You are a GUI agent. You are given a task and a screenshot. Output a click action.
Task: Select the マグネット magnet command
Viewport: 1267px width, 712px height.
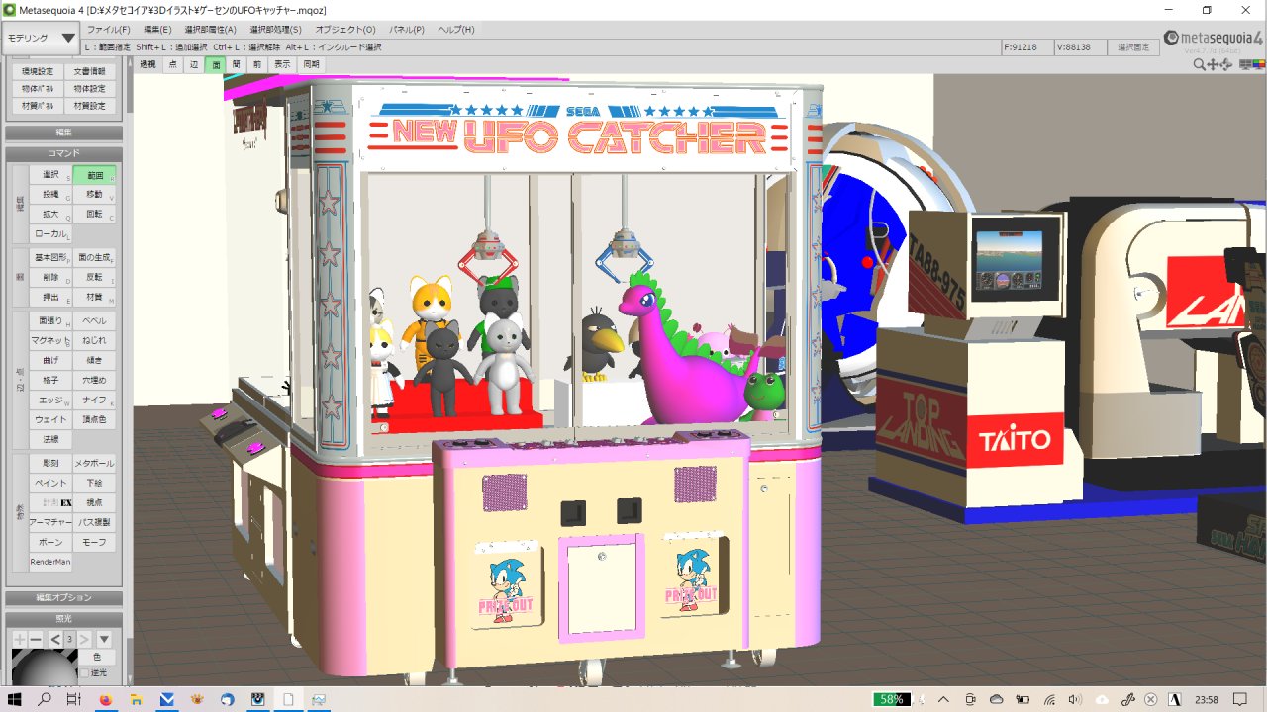[50, 341]
